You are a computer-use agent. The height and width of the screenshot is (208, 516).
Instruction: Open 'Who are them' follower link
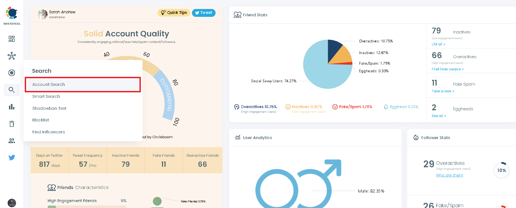point(449,175)
